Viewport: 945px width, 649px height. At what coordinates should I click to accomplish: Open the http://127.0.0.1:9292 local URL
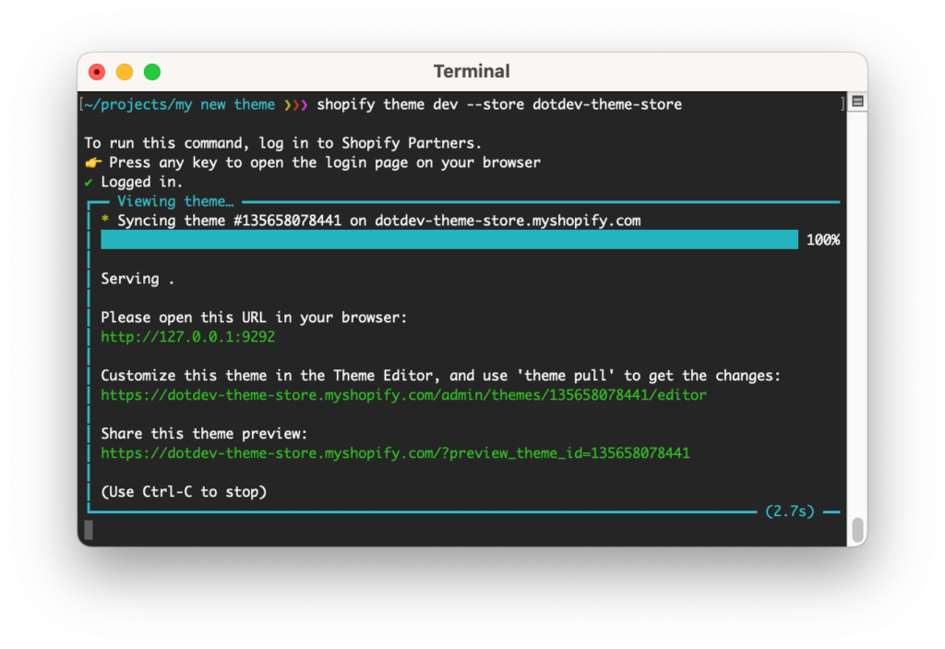(187, 337)
